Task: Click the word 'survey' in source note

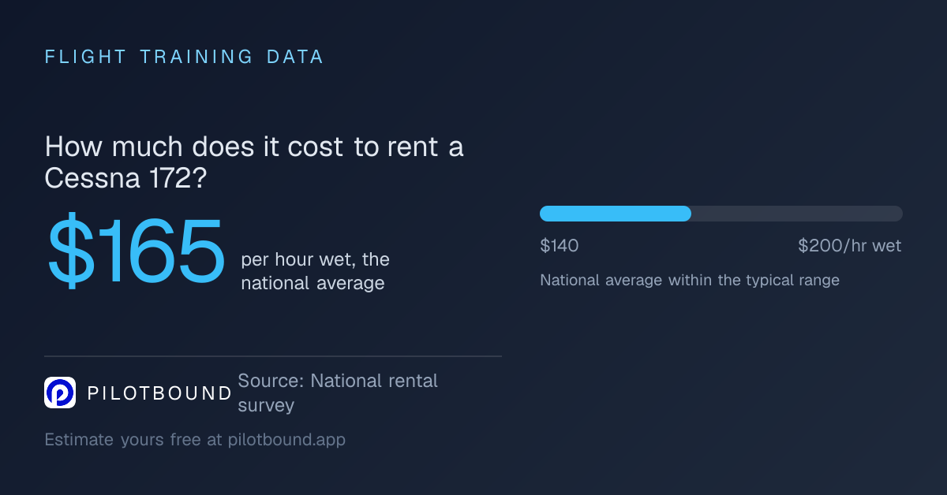Action: coord(266,406)
